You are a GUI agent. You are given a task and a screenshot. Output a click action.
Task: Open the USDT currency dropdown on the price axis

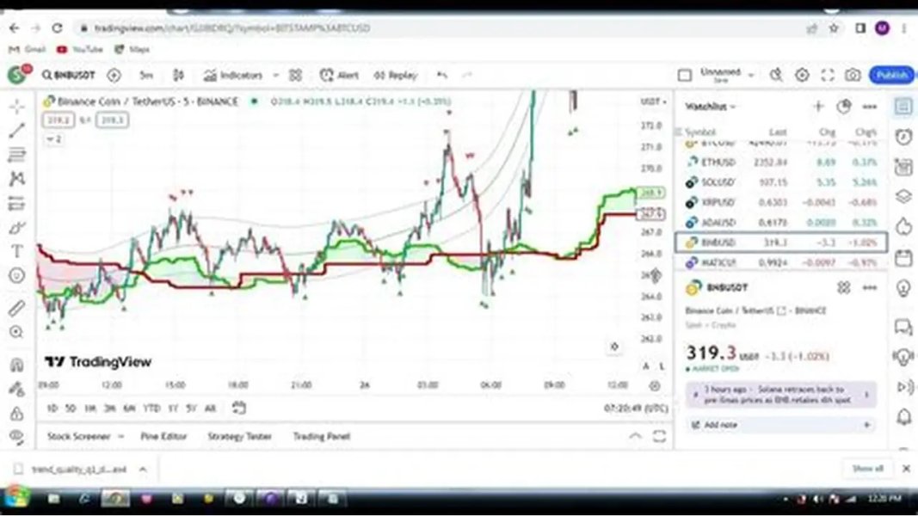click(653, 101)
